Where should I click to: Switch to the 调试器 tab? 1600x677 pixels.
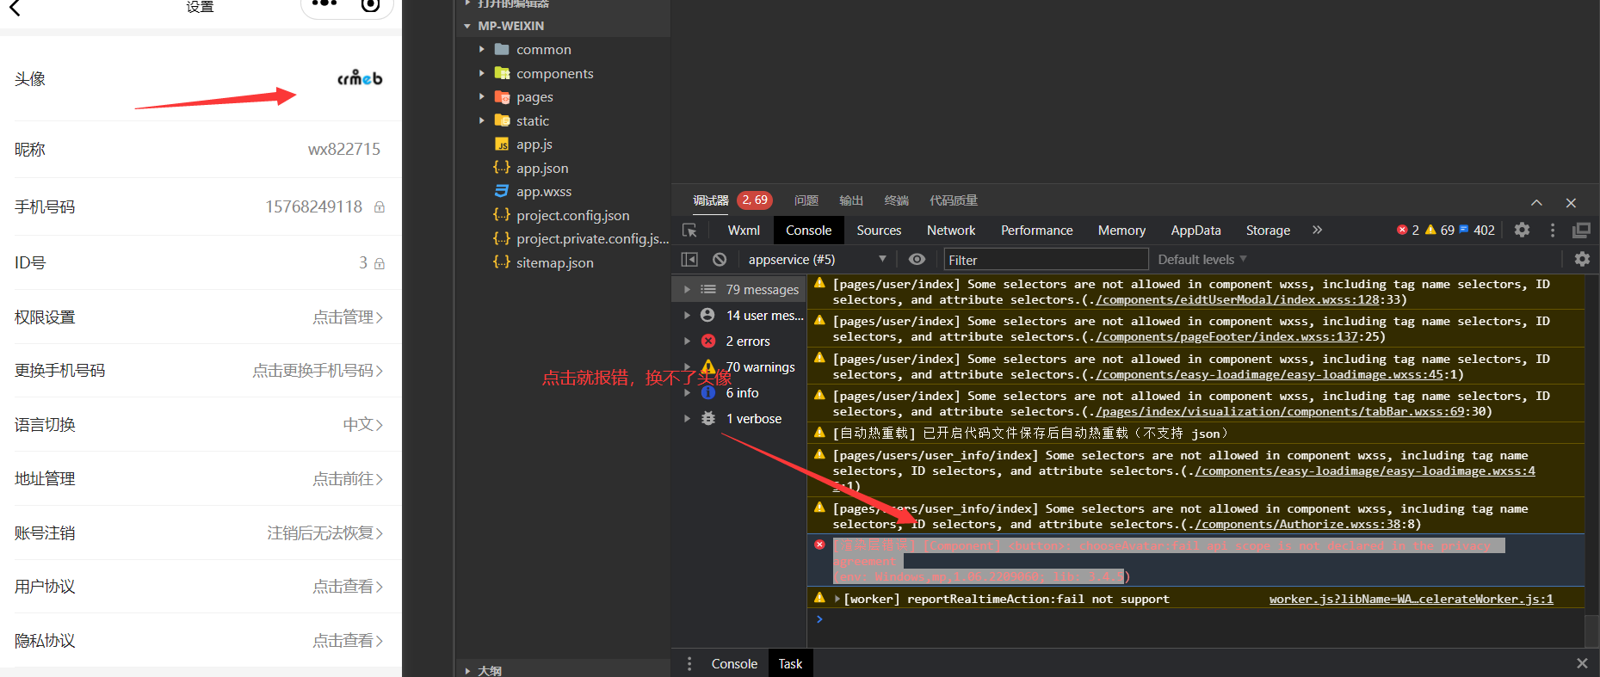click(710, 200)
